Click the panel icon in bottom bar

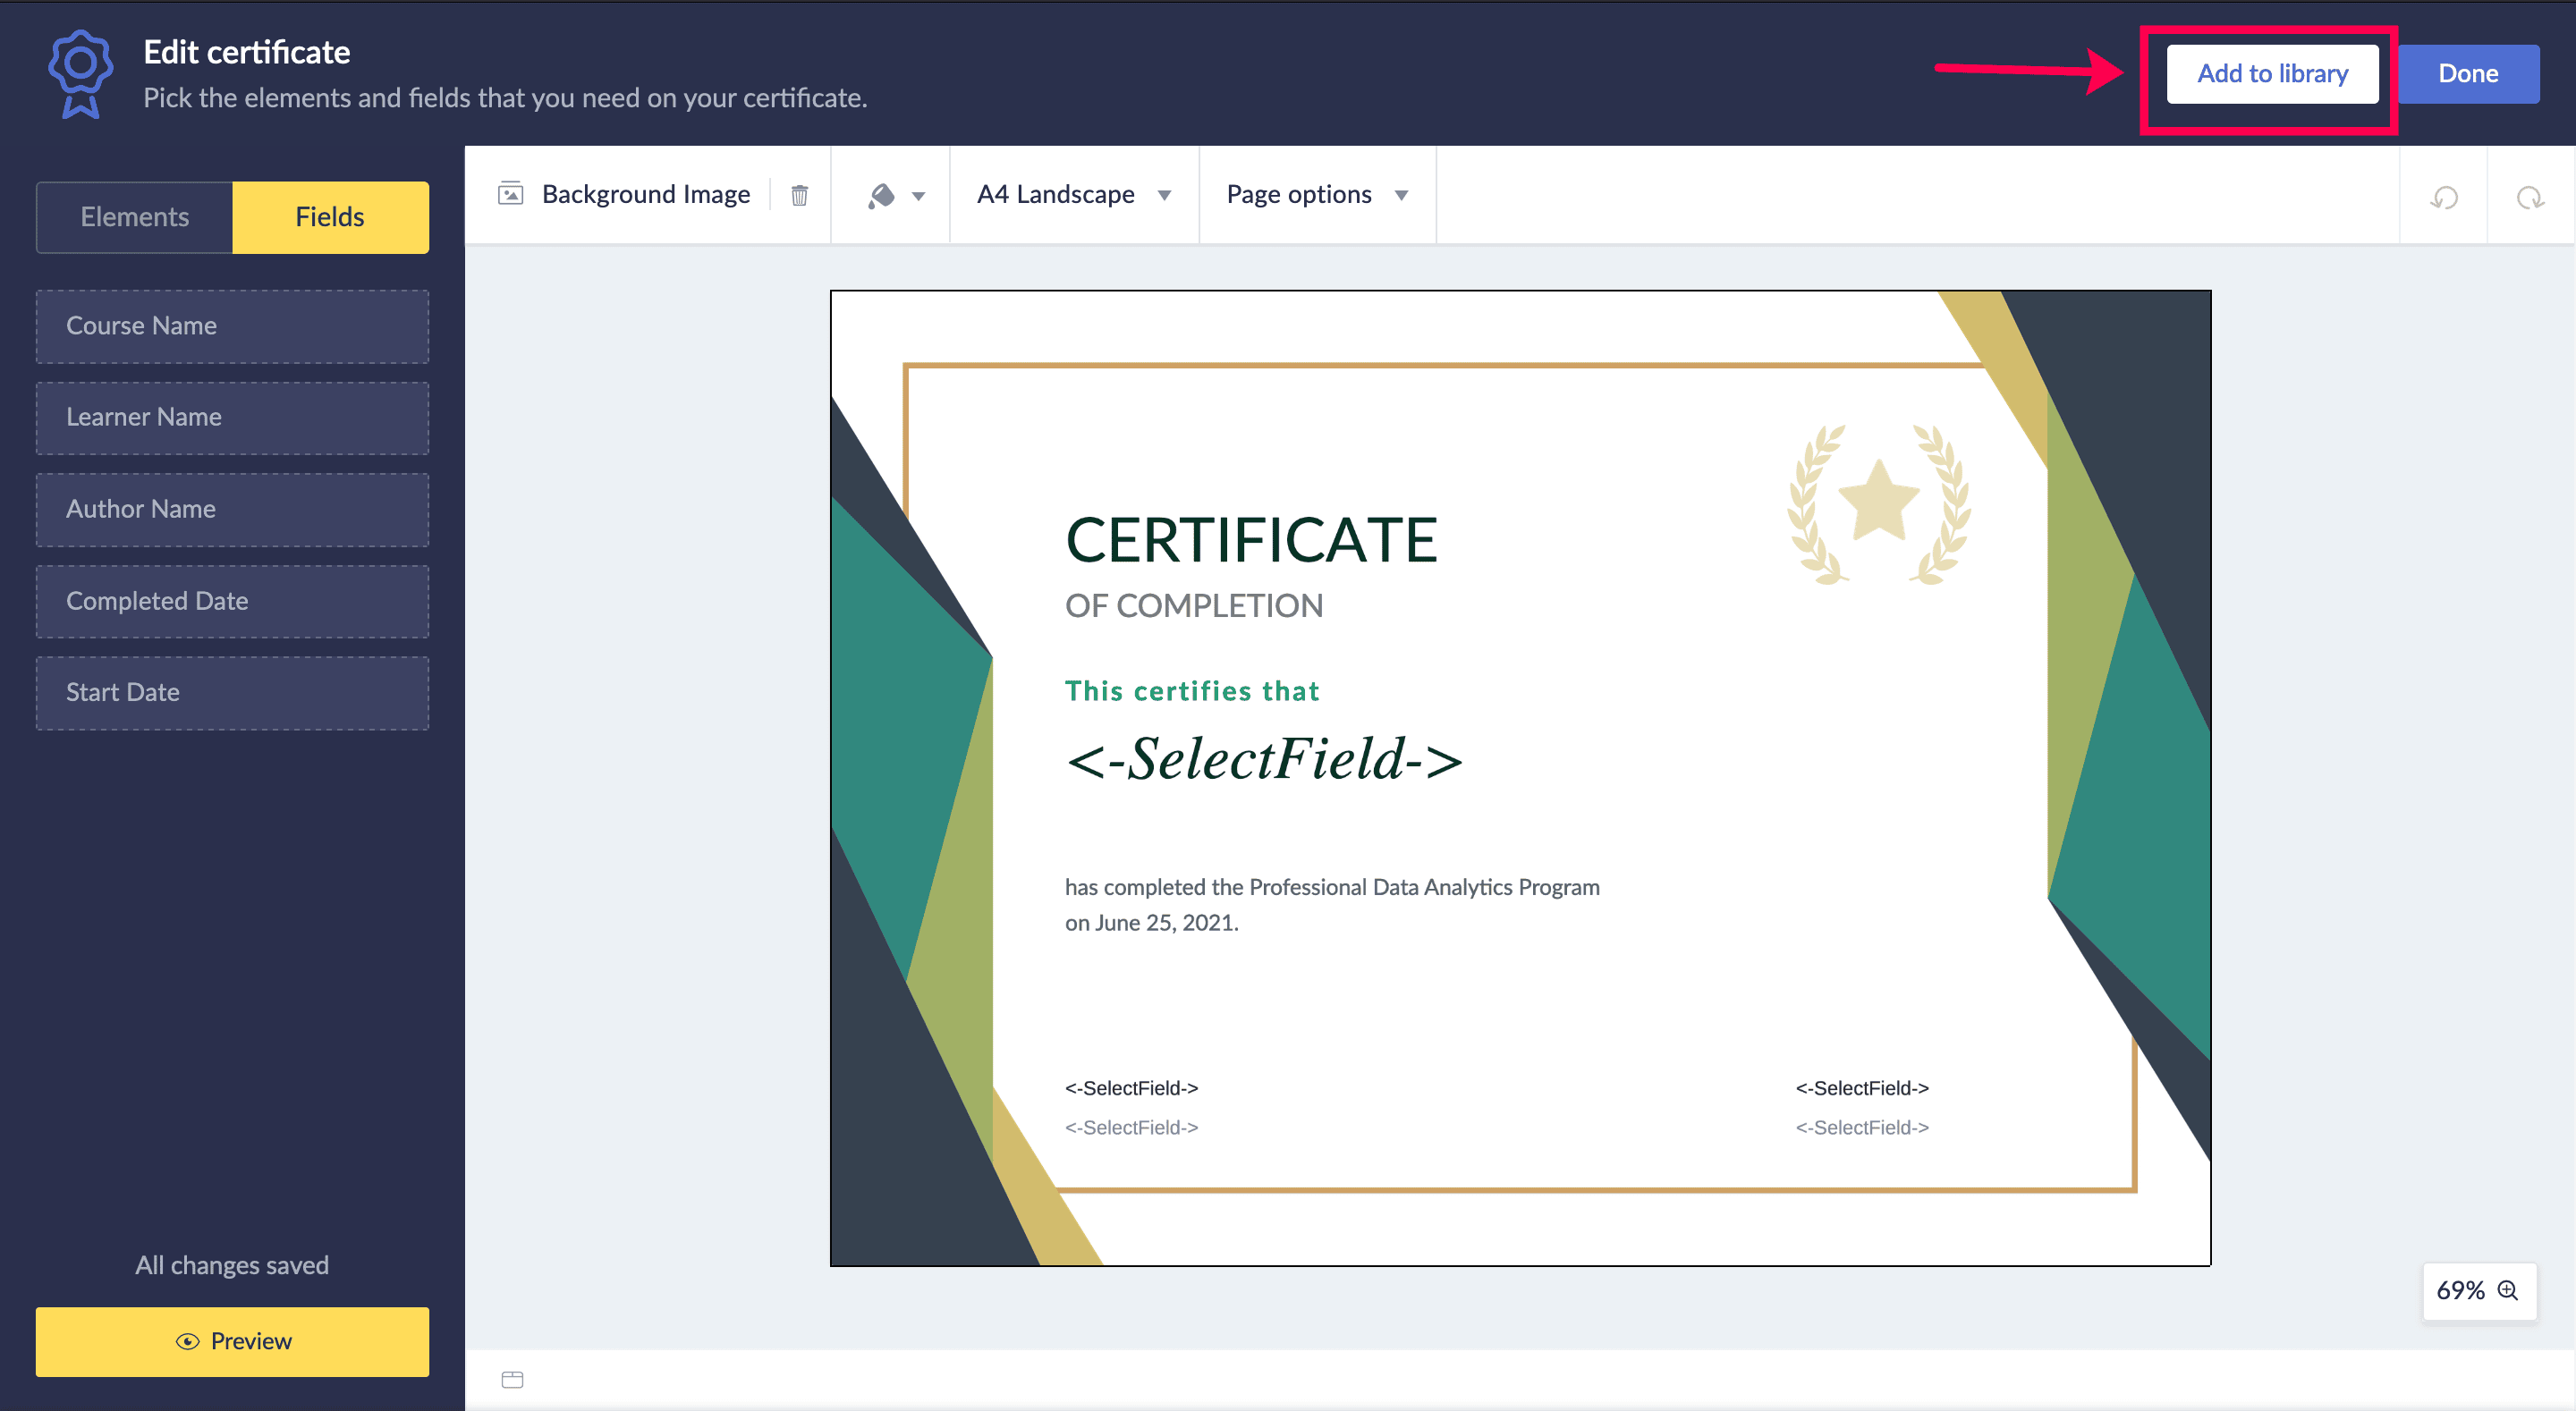point(512,1380)
